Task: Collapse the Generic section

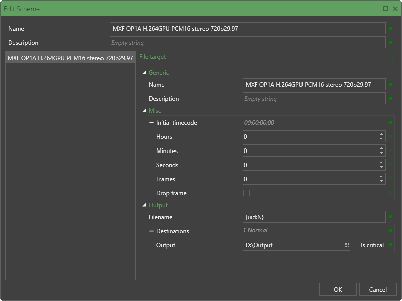Action: [x=144, y=73]
